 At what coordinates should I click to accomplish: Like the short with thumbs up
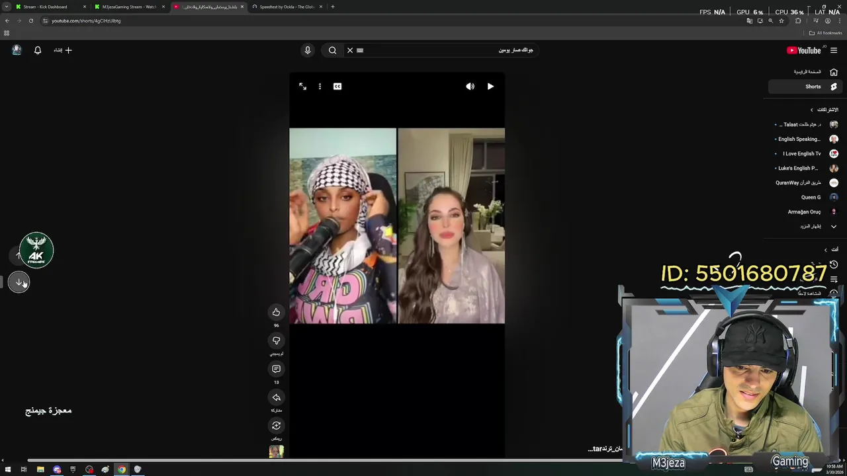(276, 312)
